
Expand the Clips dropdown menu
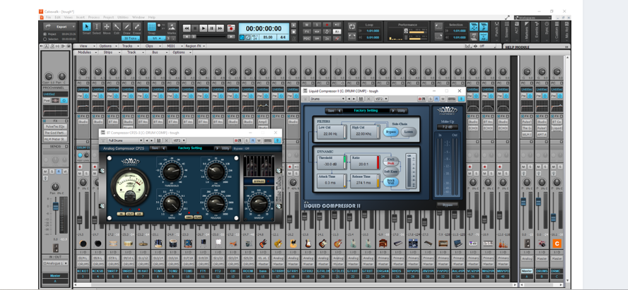click(151, 47)
